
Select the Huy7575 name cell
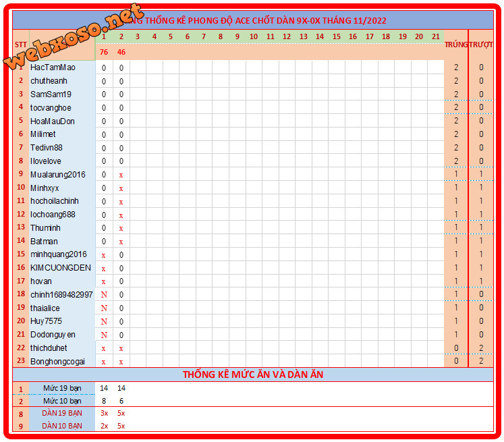(x=46, y=321)
